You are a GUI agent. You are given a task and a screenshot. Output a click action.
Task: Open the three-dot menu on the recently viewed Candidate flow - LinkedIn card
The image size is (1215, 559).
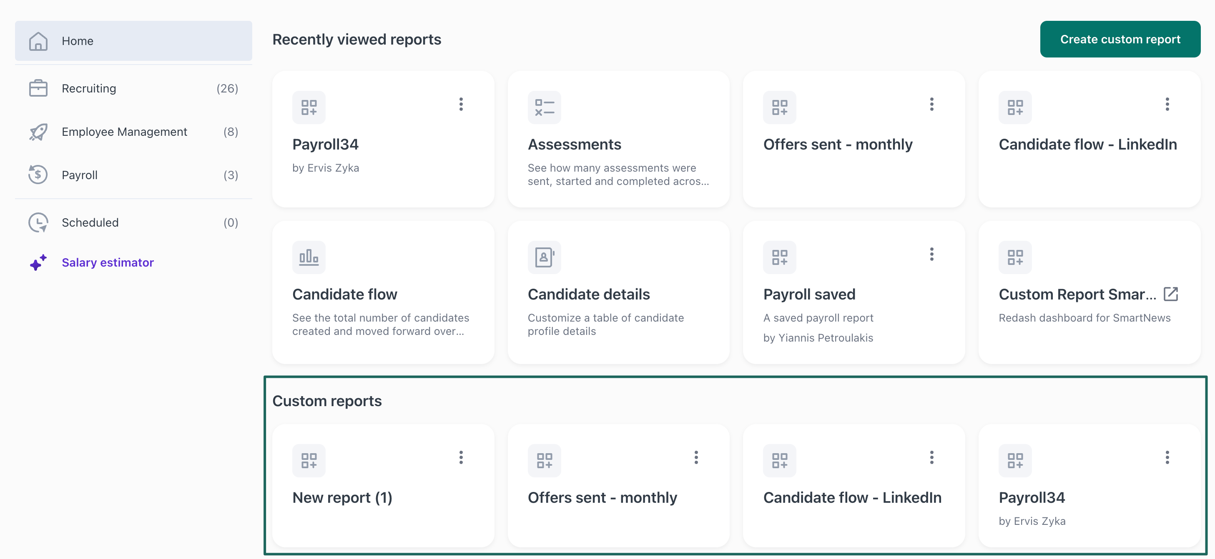tap(1167, 104)
